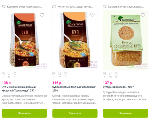Toggle the heart on the pea soup image

(x=92, y=15)
